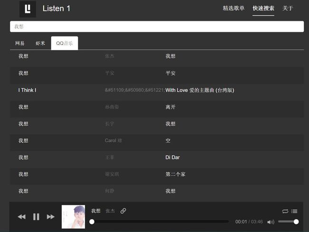The height and width of the screenshot is (232, 309).
Task: Mute the volume speaker icon
Action: pyautogui.click(x=271, y=222)
